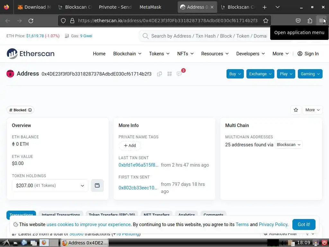Expand the More navigation menu
The image size is (329, 247).
[x=280, y=54]
